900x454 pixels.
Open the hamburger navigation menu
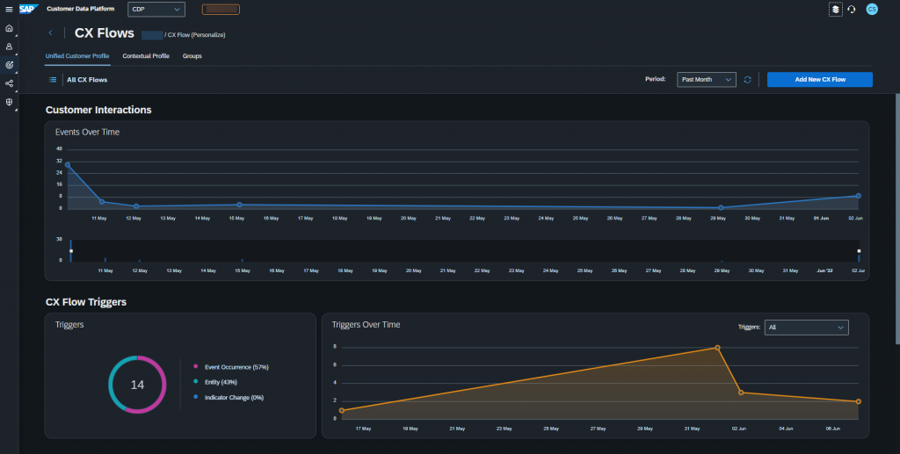(x=9, y=9)
